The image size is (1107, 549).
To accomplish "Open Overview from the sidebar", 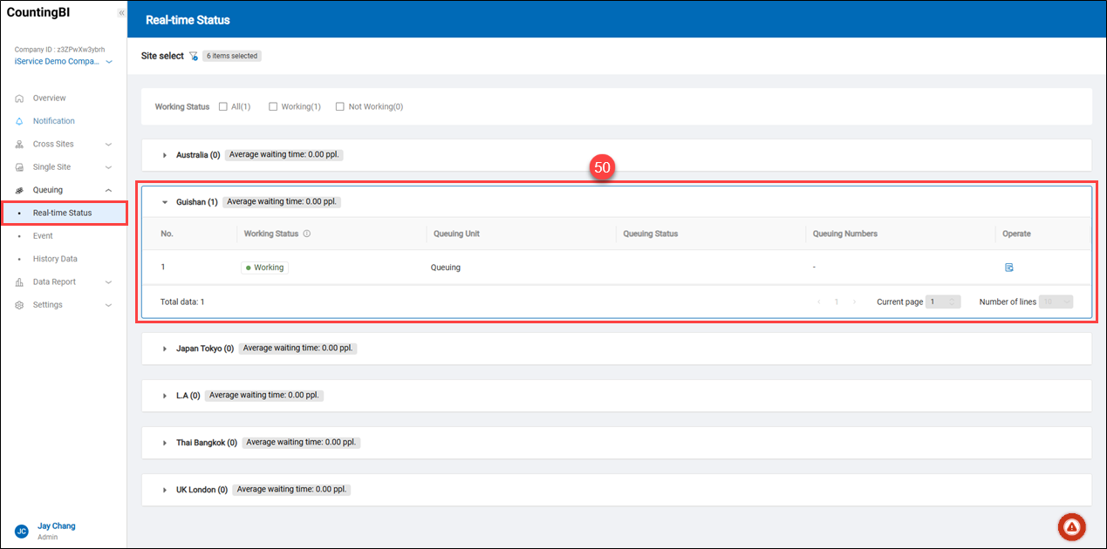I will point(49,98).
